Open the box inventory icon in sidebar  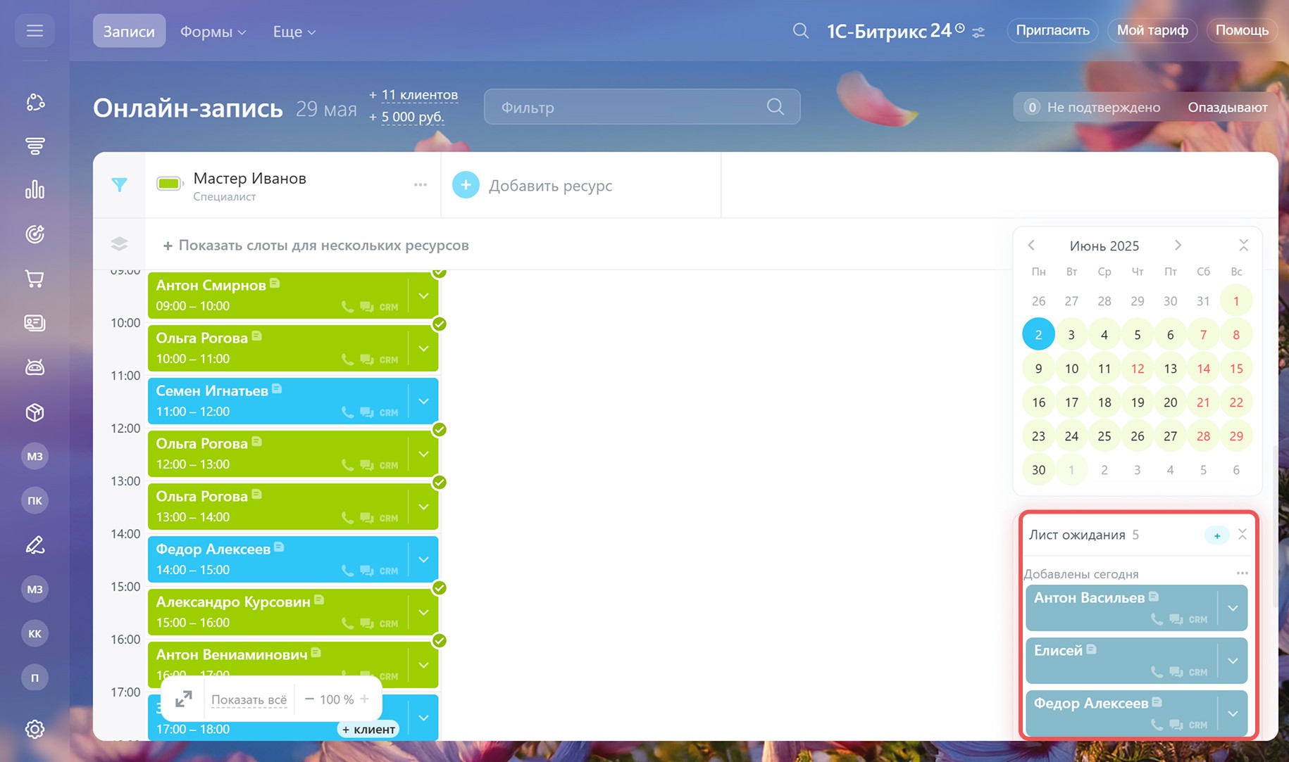tap(35, 412)
